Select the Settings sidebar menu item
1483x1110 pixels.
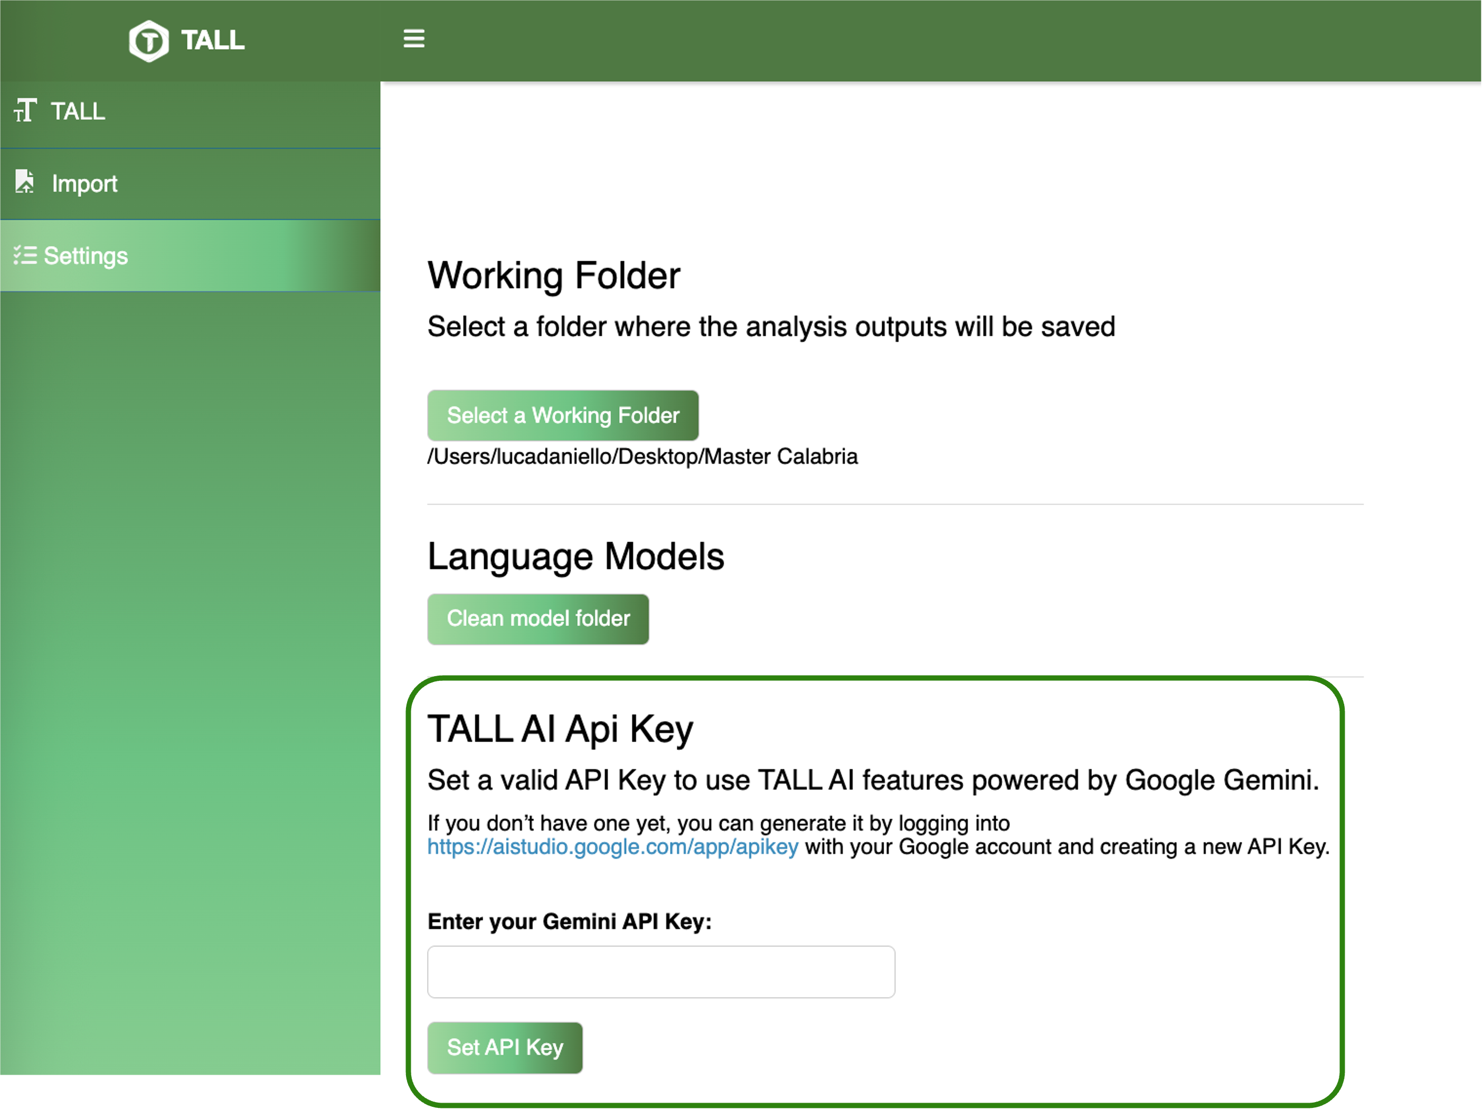[191, 256]
